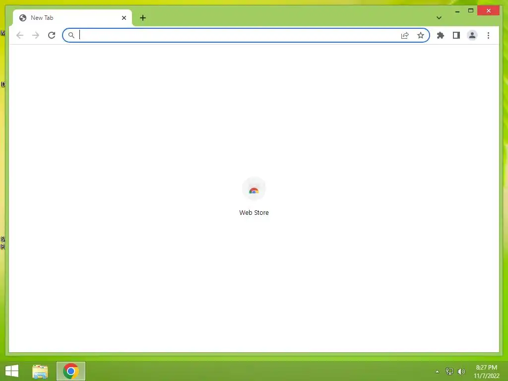Open the Windows Start menu
The width and height of the screenshot is (508, 381).
point(12,371)
